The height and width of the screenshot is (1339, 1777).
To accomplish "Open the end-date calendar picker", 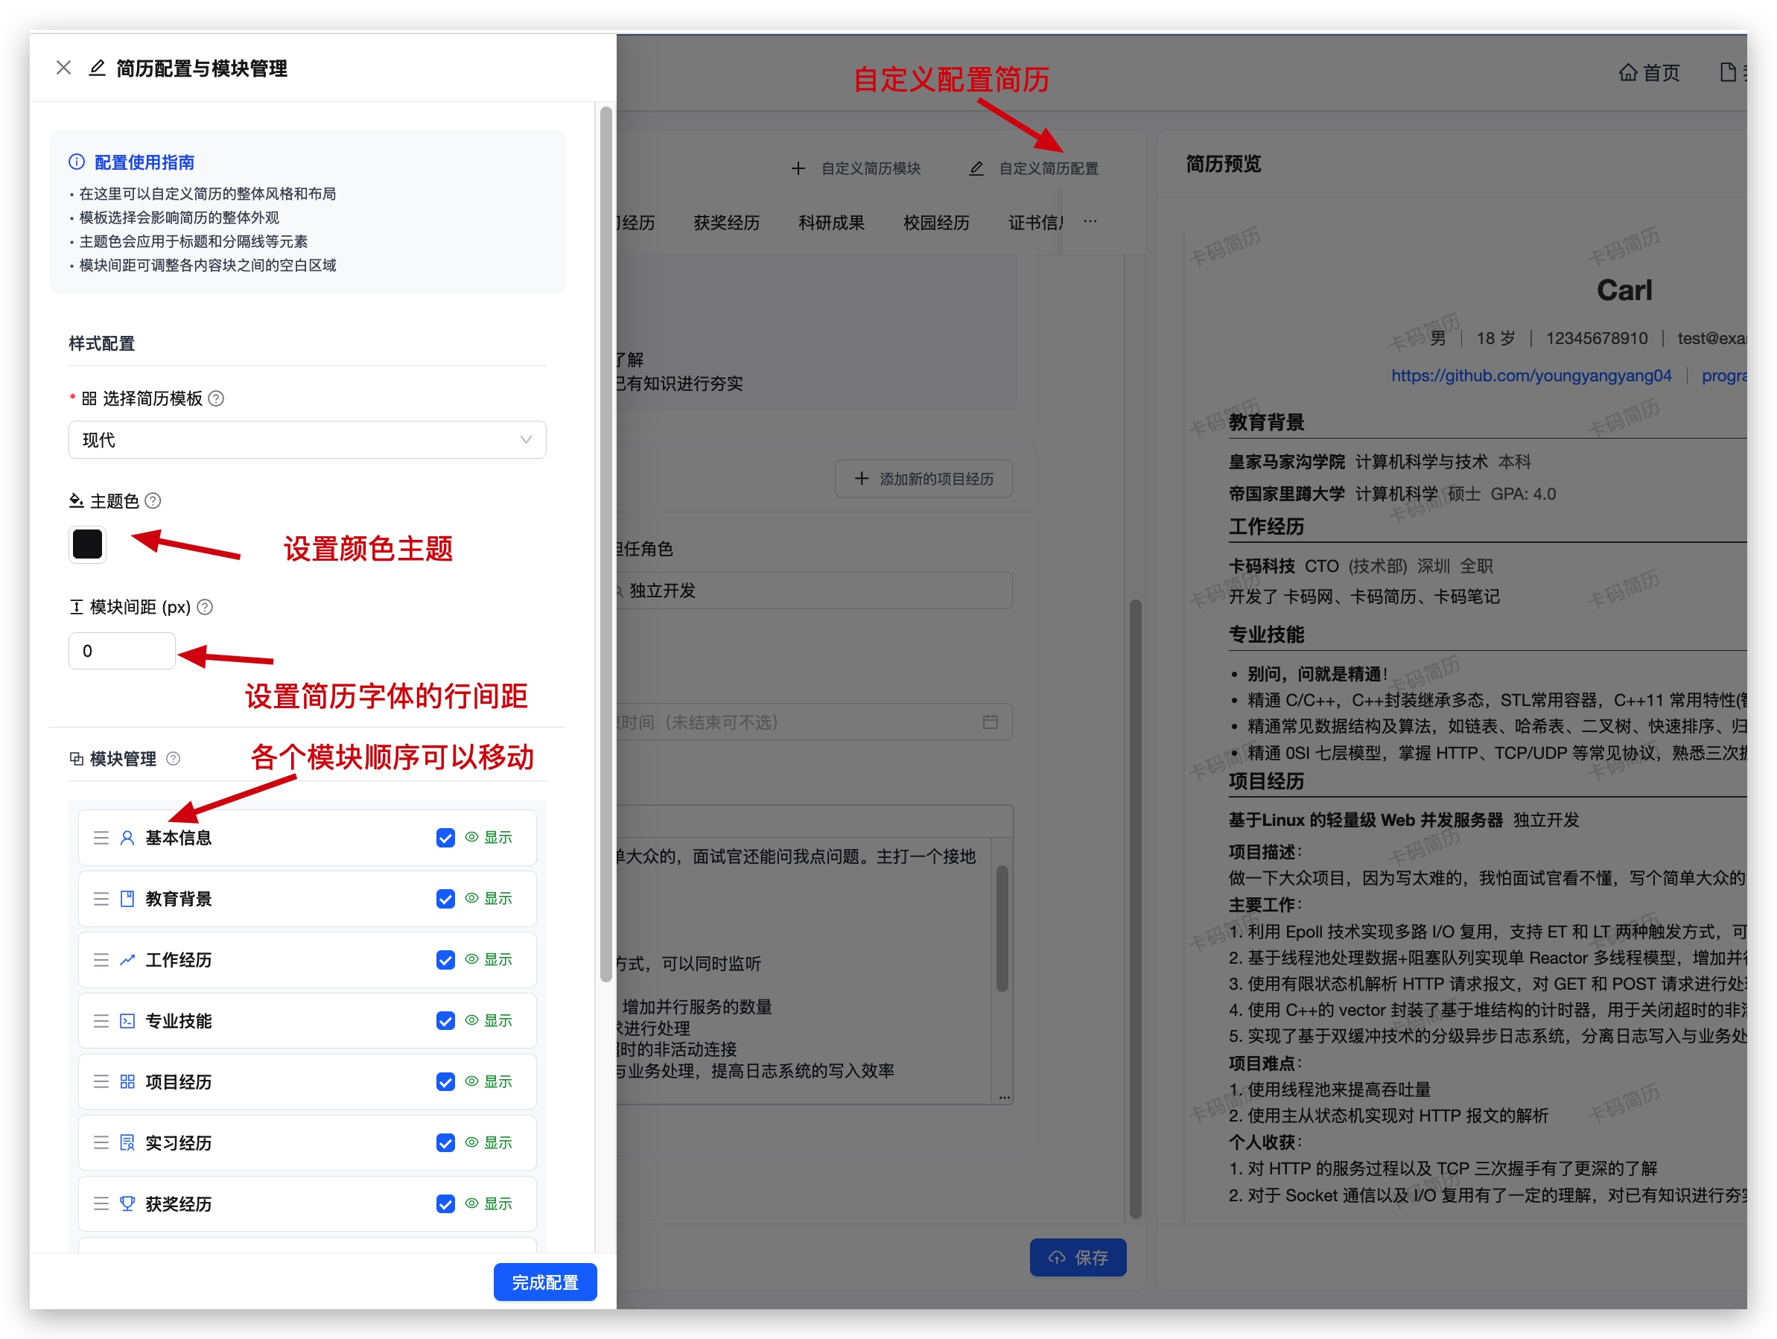I will (990, 722).
